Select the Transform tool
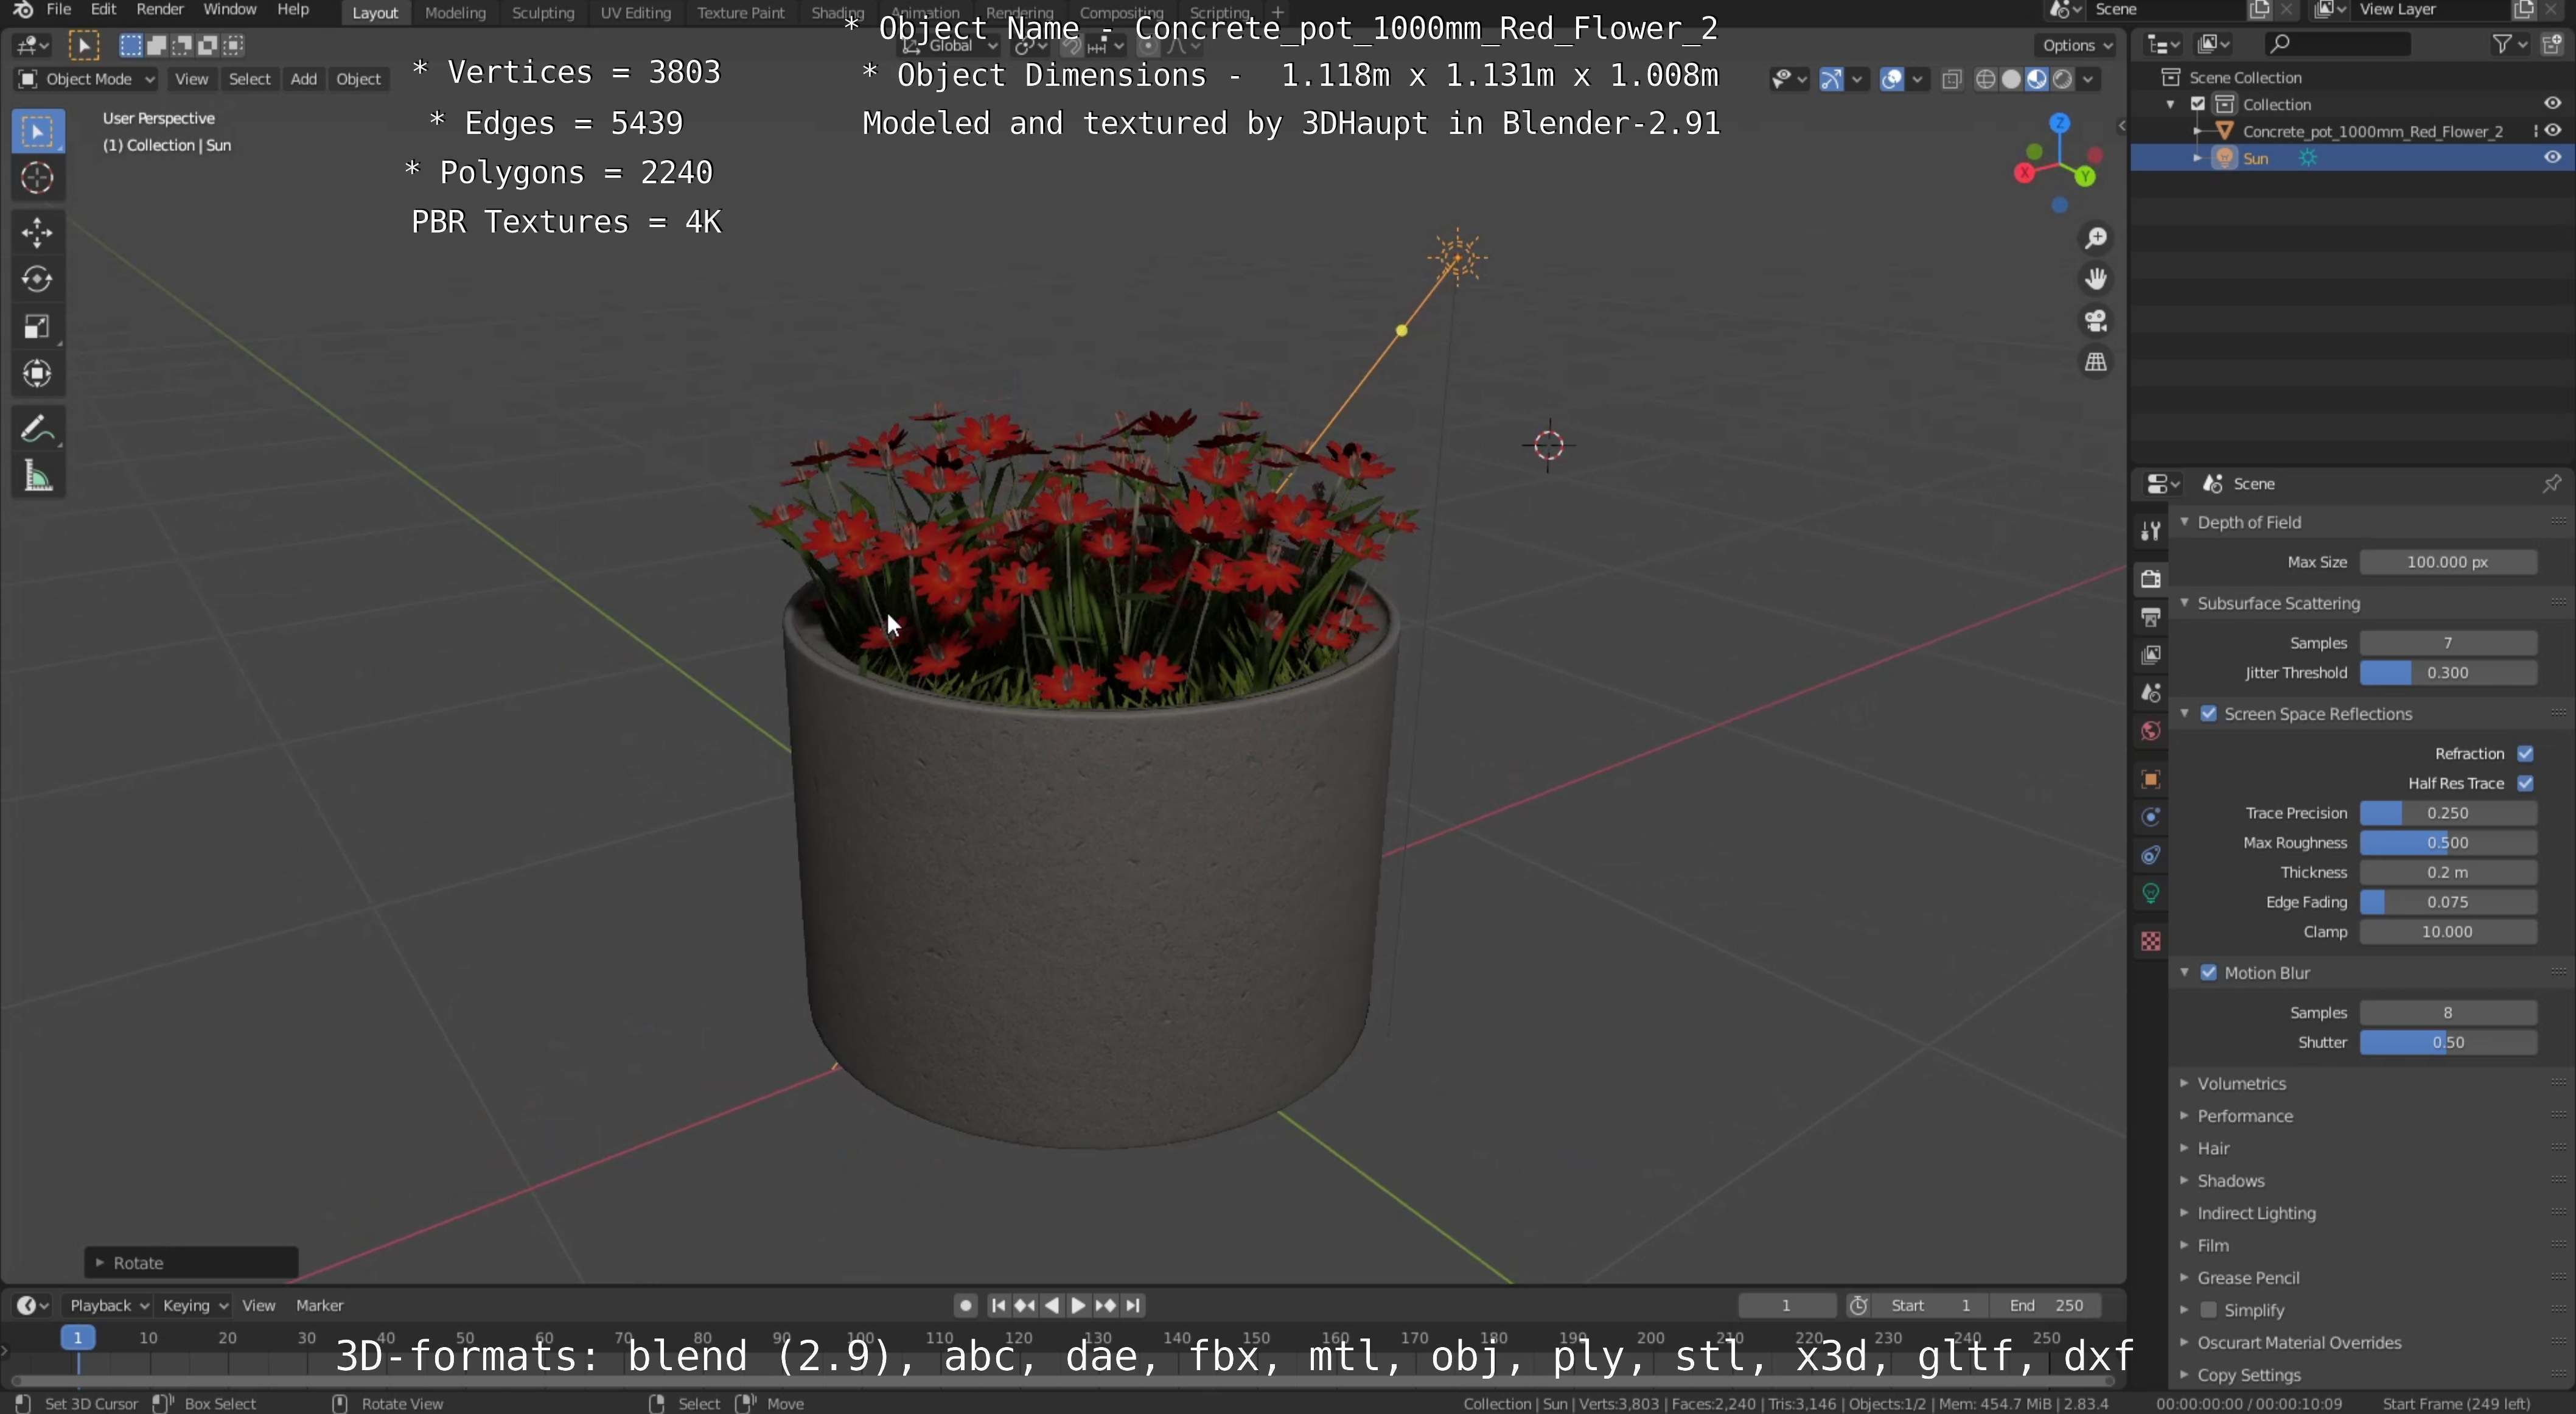 38,374
